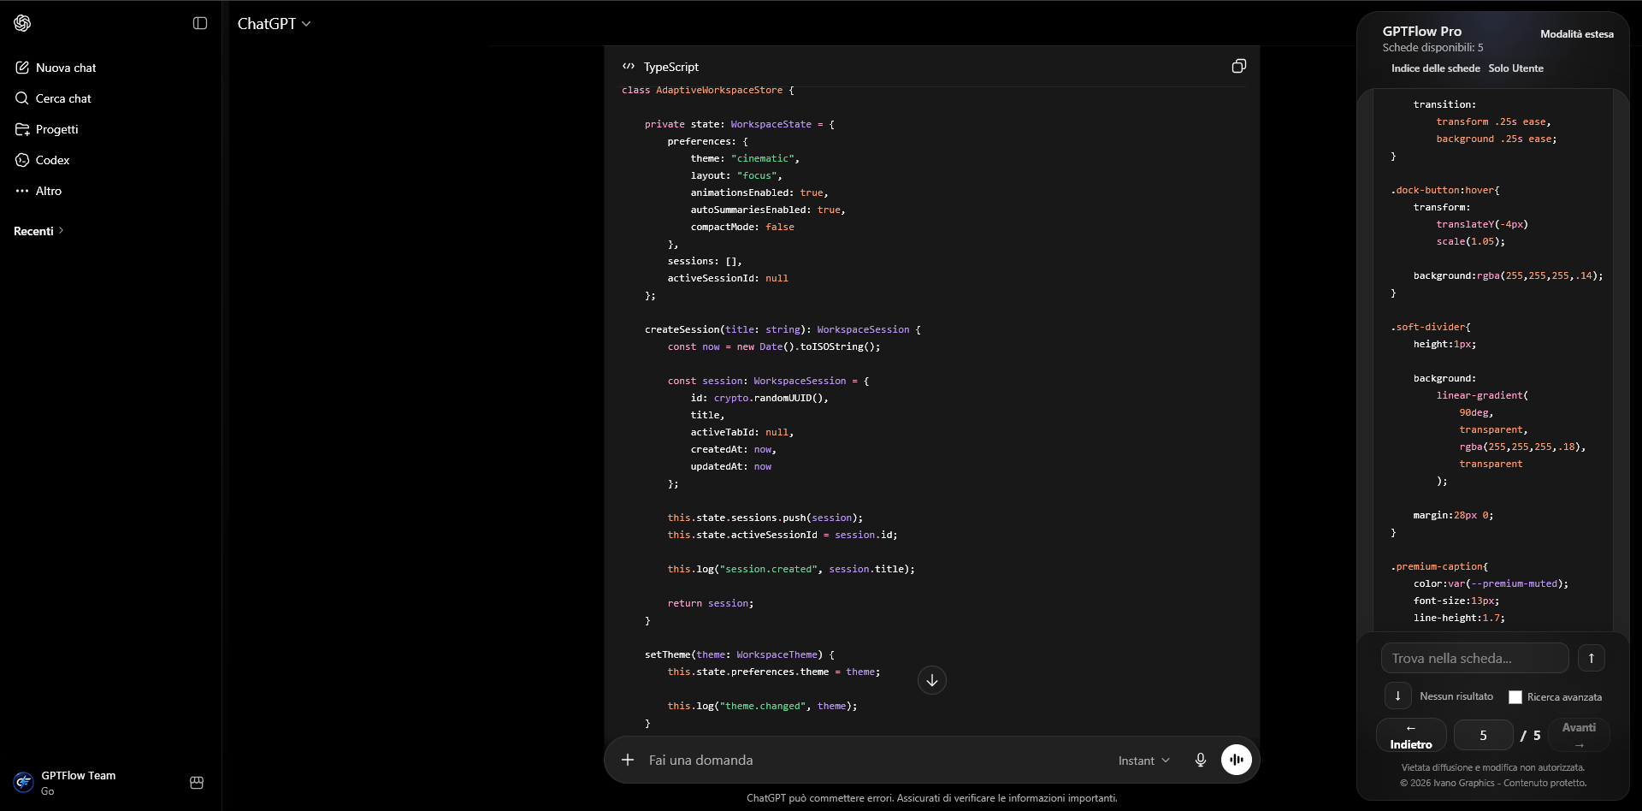Click the createSession(title: string) code line
Screen dimensions: 1642x811
tap(783, 329)
